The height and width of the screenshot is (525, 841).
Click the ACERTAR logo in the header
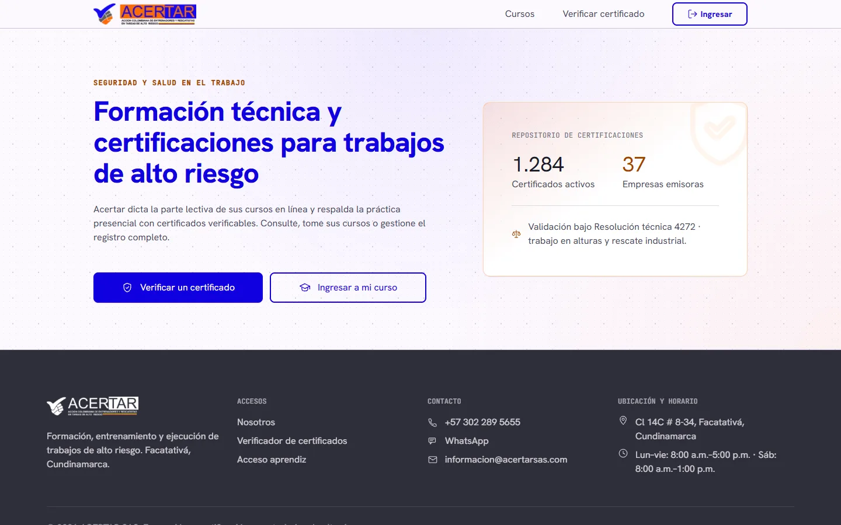click(x=145, y=14)
